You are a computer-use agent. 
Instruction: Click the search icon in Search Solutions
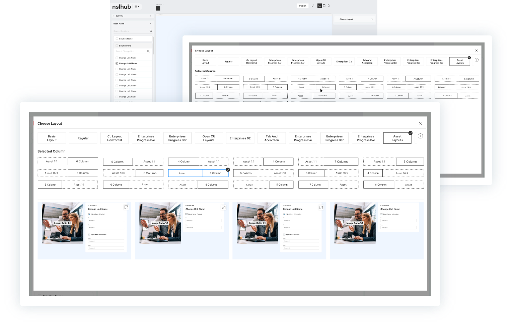(x=151, y=31)
